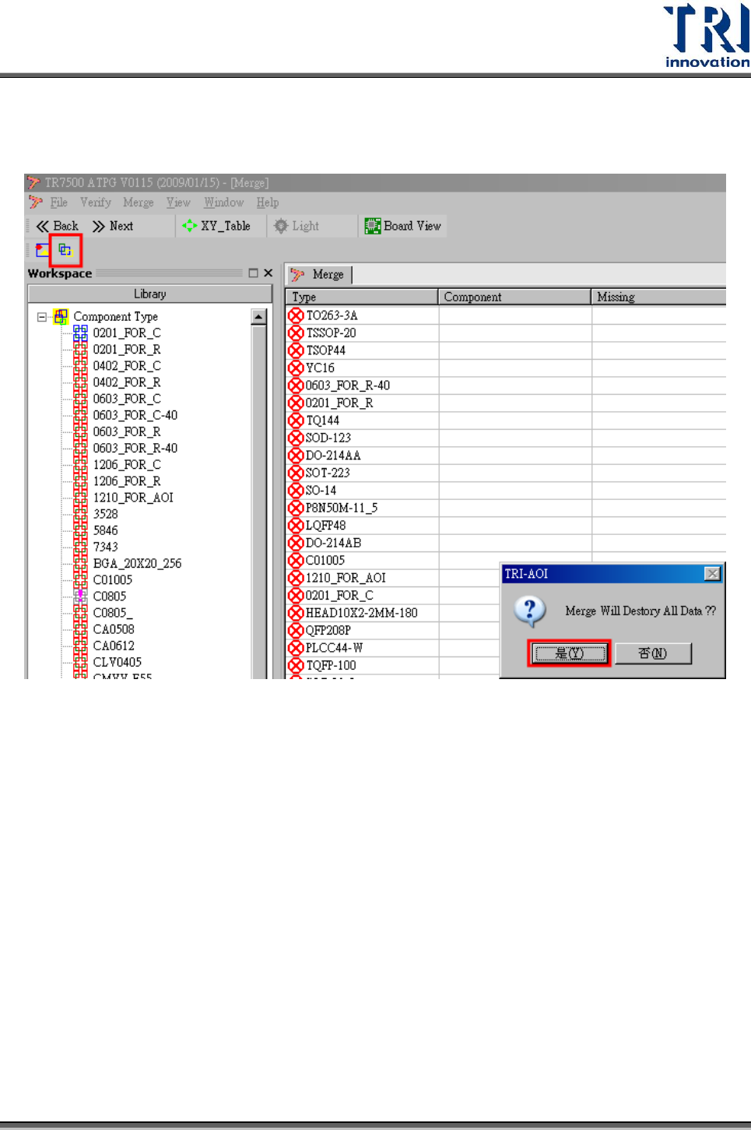
Task: Sort by the Type column header
Action: (x=362, y=297)
